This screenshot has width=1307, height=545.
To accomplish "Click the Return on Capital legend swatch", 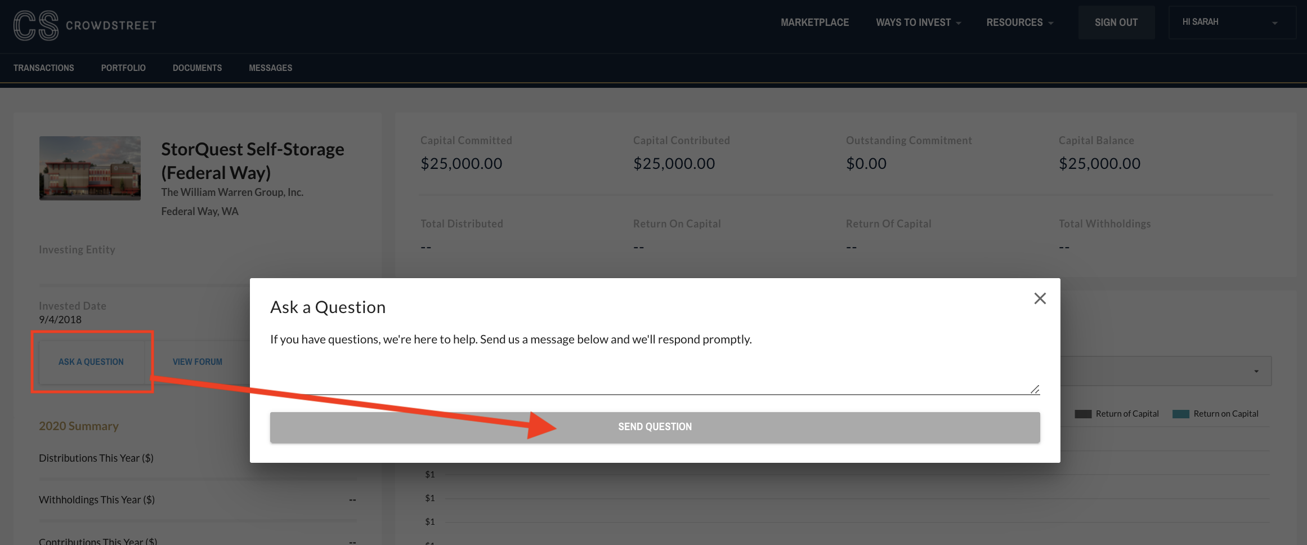I will pyautogui.click(x=1181, y=414).
